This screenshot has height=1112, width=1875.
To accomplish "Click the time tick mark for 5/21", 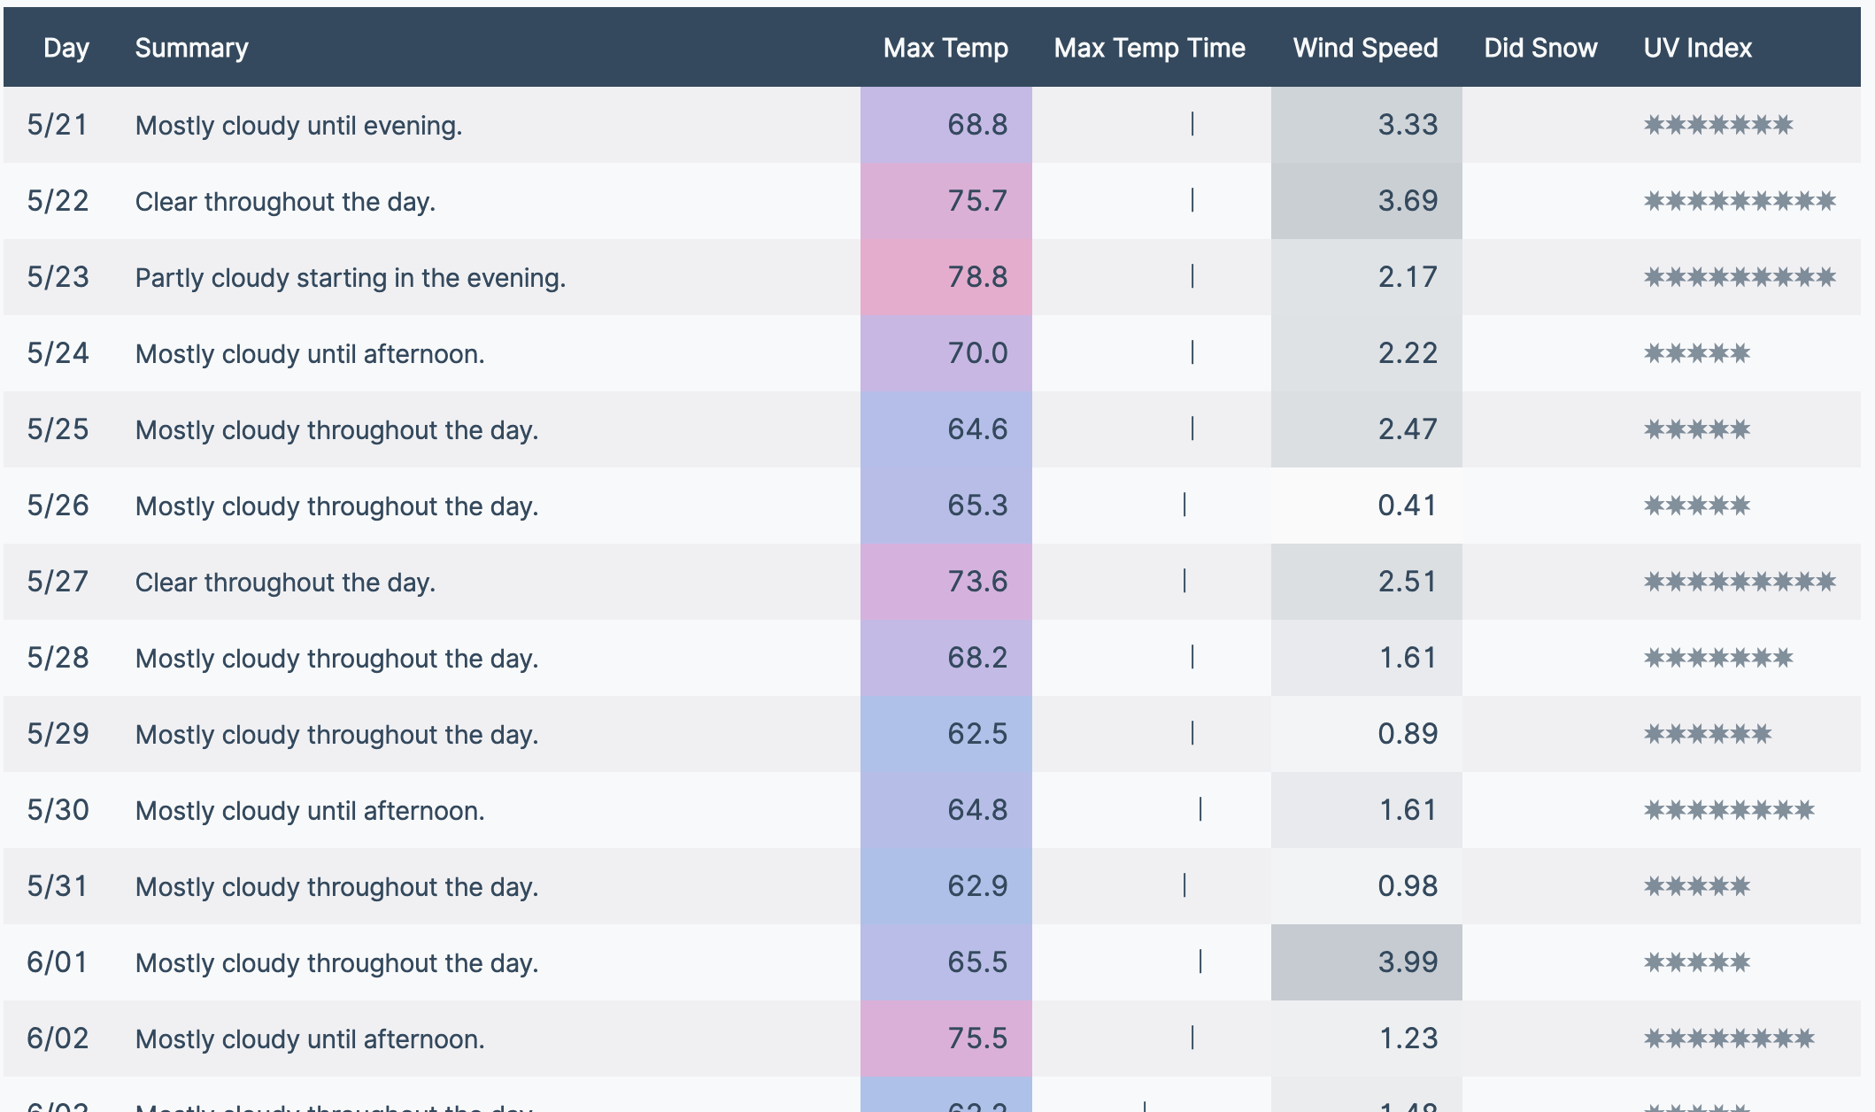I will point(1192,125).
